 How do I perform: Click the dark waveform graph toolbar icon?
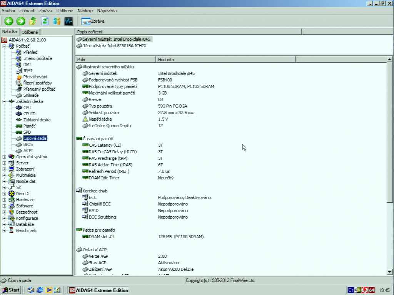pyautogui.click(x=68, y=21)
